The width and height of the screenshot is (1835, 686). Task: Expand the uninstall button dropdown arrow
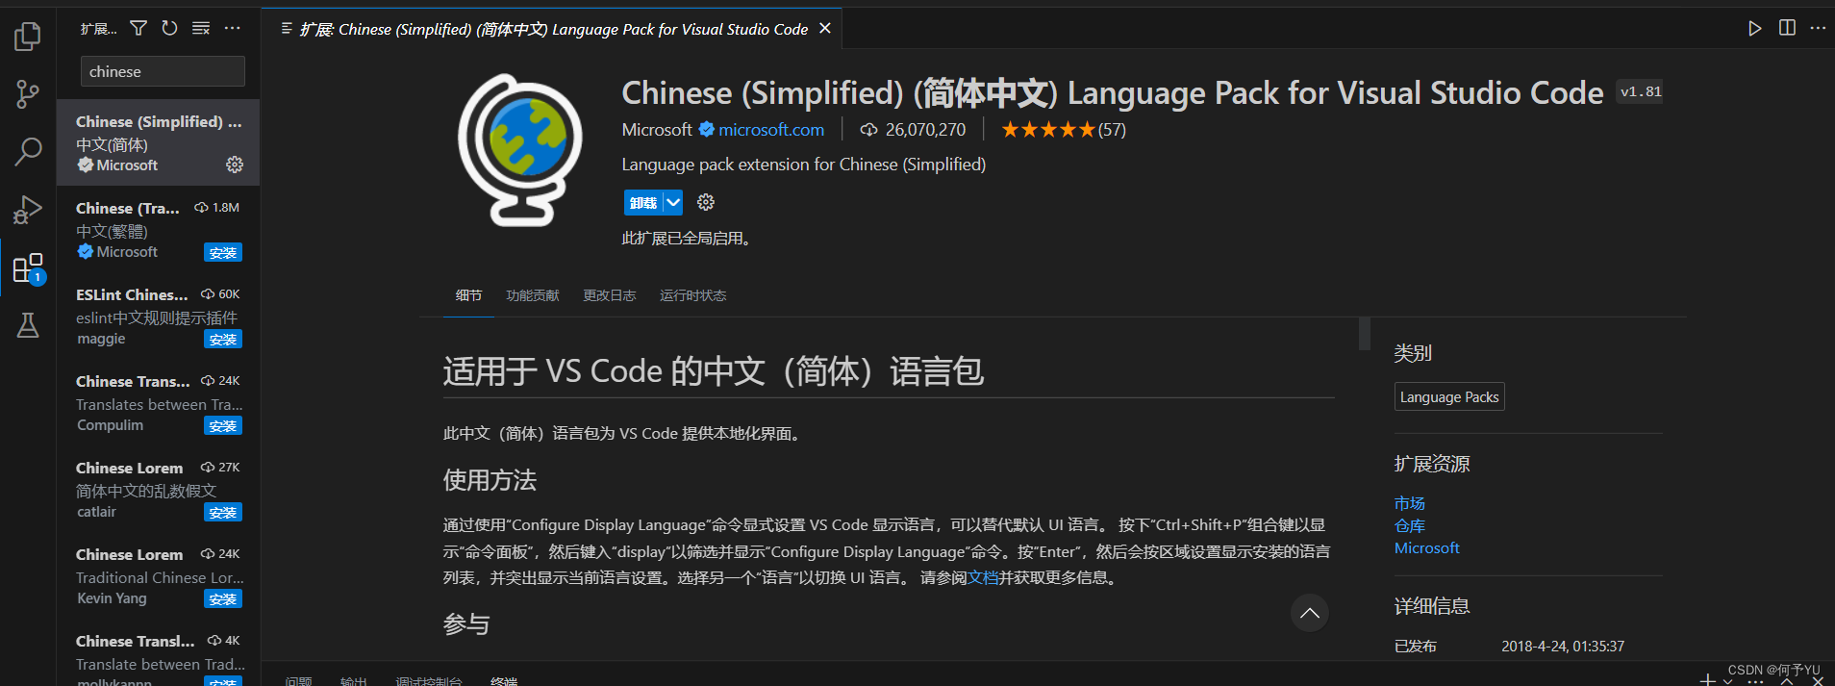coord(673,202)
